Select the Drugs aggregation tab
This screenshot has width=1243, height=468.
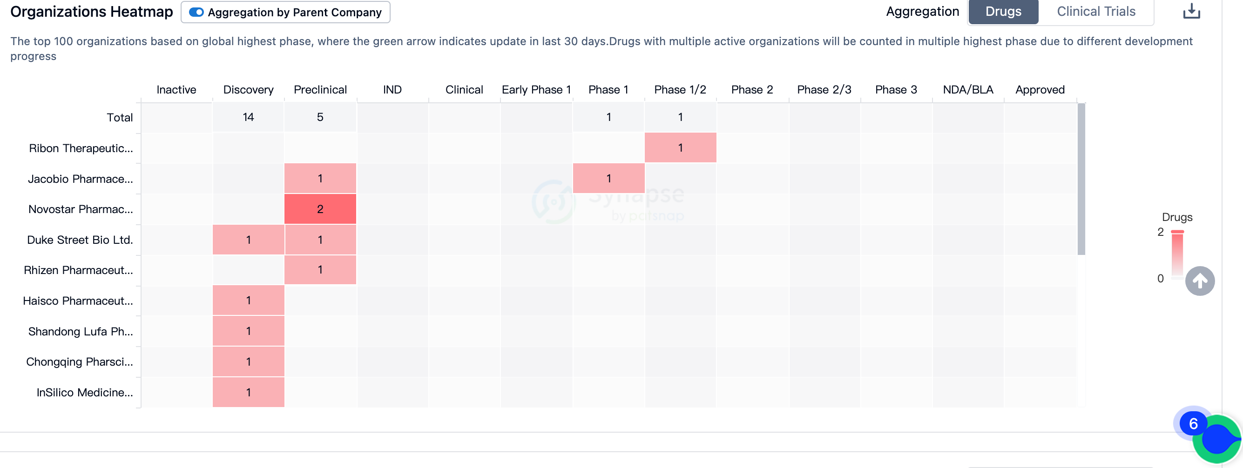(x=1003, y=12)
